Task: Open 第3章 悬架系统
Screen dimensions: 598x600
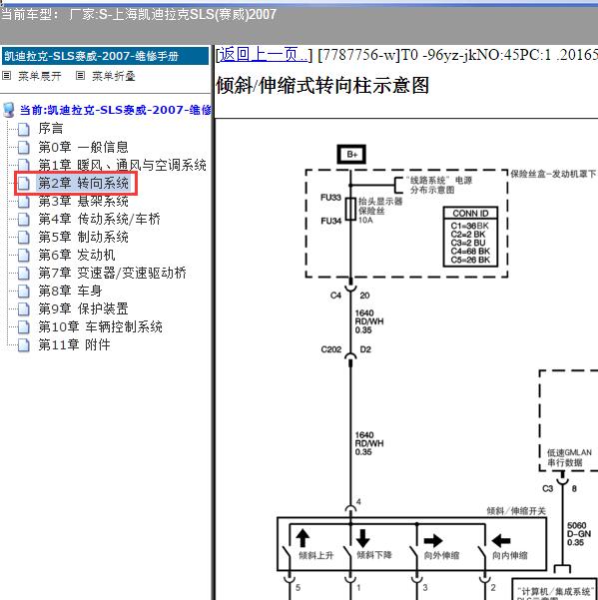Action: tap(83, 201)
